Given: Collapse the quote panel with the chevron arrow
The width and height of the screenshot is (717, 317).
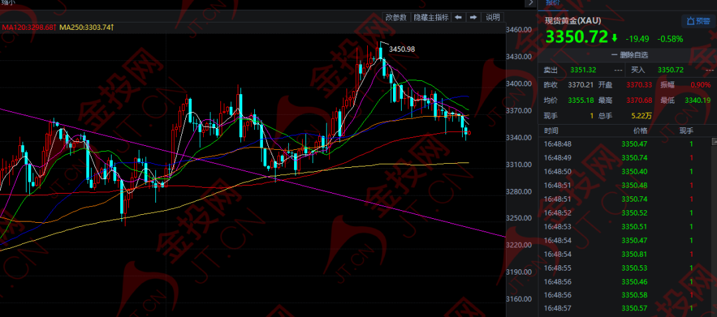Looking at the screenshot, I should [x=530, y=3].
